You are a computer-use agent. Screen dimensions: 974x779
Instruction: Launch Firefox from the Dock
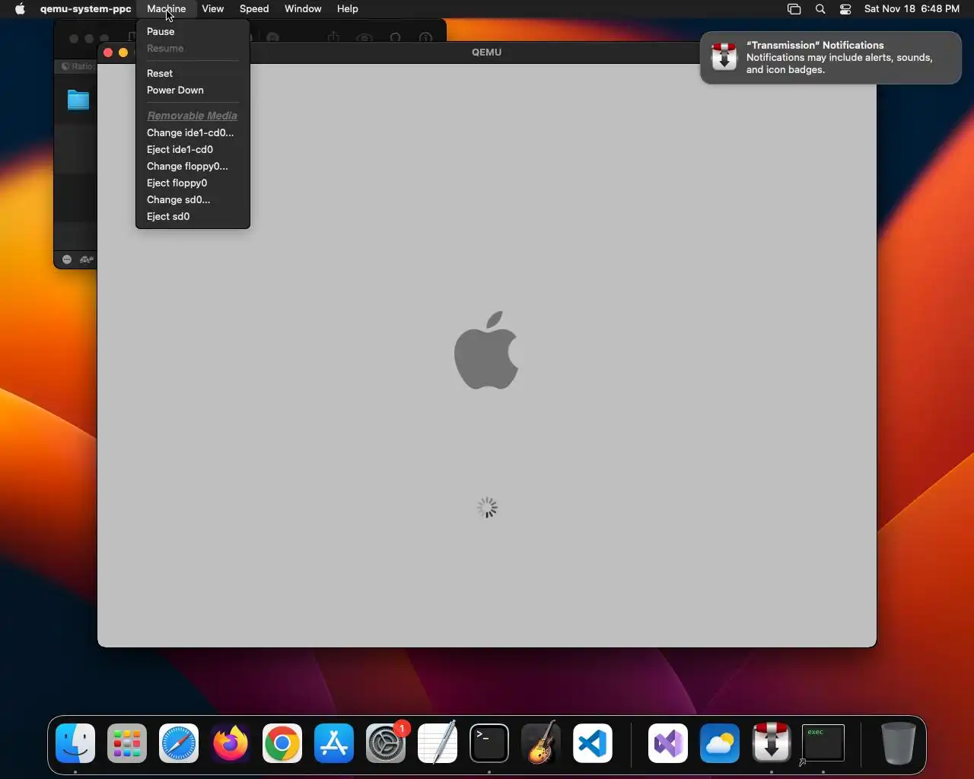231,743
